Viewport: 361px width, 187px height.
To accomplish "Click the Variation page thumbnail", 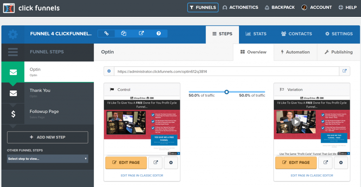I will point(312,125).
